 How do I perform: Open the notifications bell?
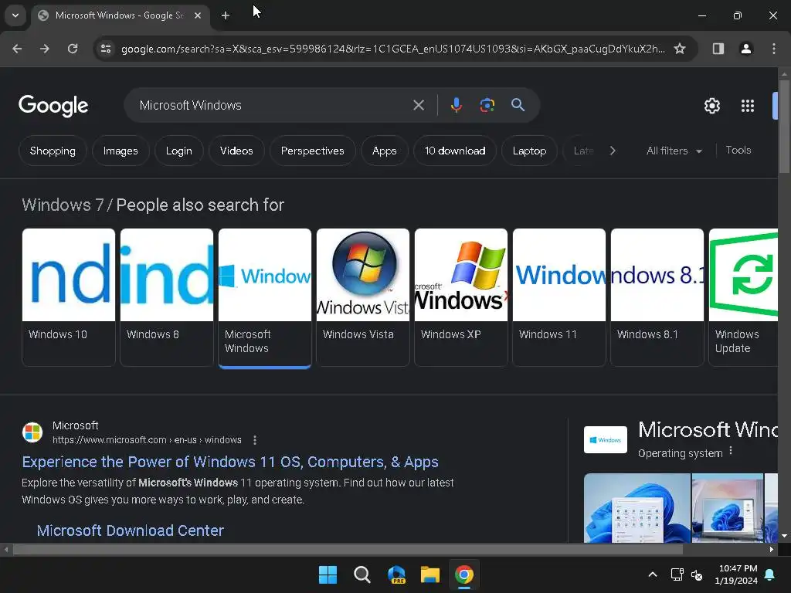coord(770,574)
